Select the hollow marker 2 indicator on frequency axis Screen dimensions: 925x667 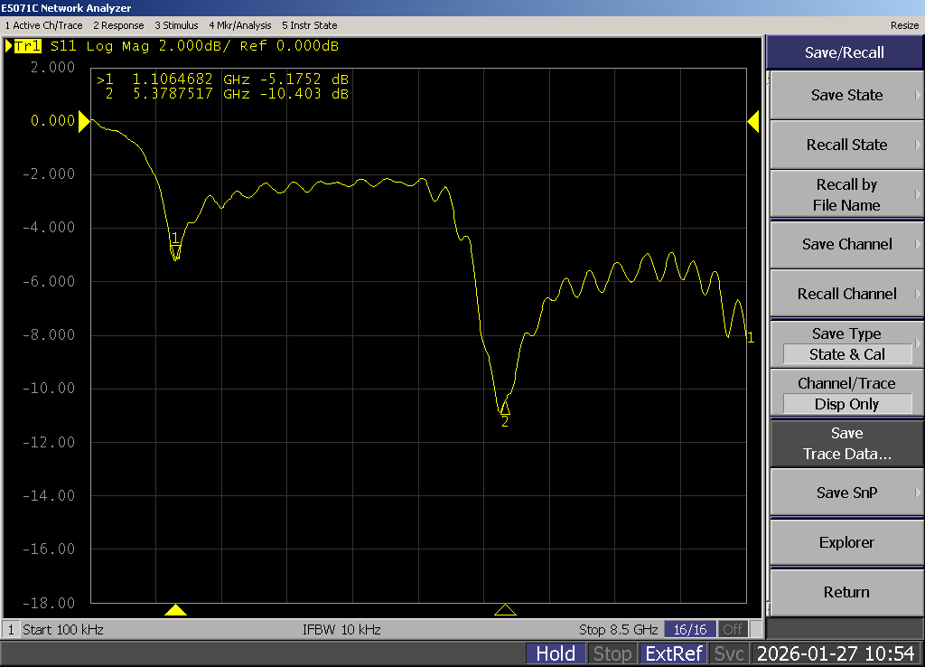pos(505,610)
